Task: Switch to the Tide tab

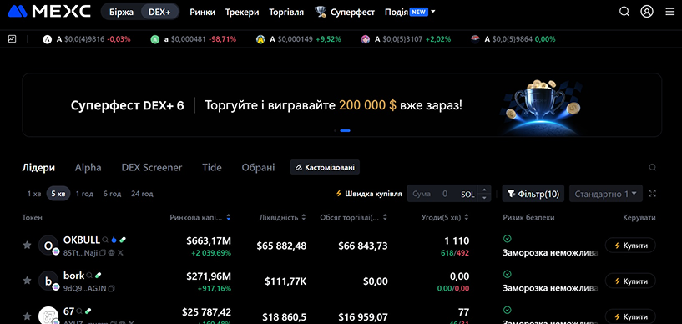Action: 212,168
